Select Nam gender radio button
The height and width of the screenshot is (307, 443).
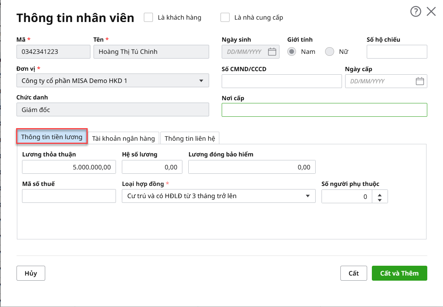tap(292, 51)
